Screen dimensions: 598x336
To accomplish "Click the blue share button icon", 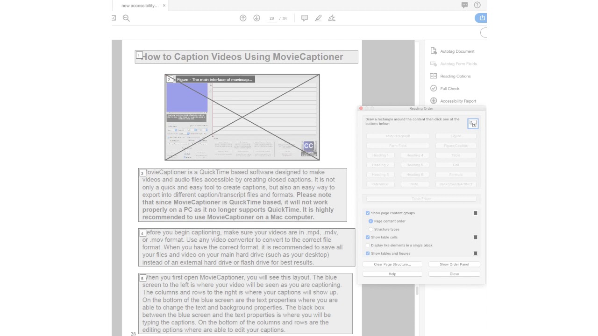I will coord(482,18).
